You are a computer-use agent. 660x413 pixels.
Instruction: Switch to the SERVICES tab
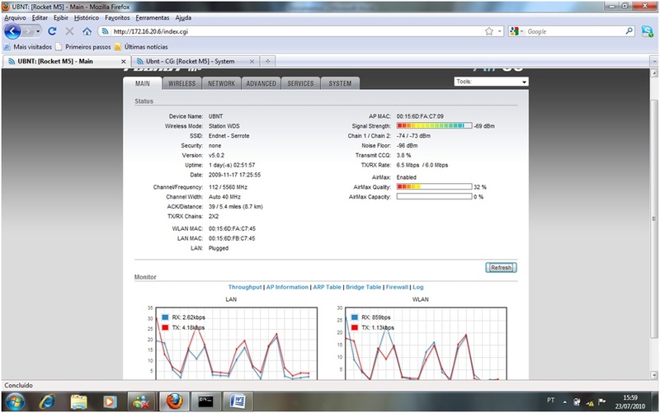300,83
